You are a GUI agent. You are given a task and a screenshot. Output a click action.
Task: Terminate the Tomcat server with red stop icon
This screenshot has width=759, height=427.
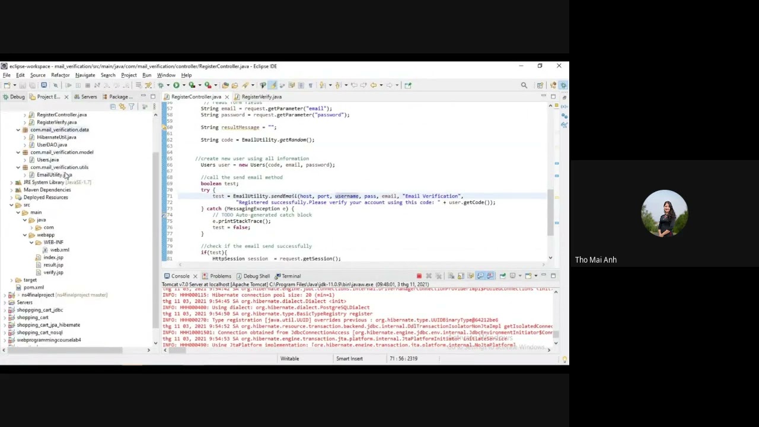tap(419, 276)
